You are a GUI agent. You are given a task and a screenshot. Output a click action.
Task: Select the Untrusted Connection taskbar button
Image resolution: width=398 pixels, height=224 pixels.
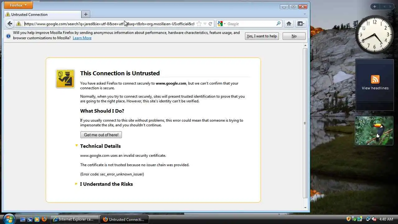pyautogui.click(x=124, y=219)
